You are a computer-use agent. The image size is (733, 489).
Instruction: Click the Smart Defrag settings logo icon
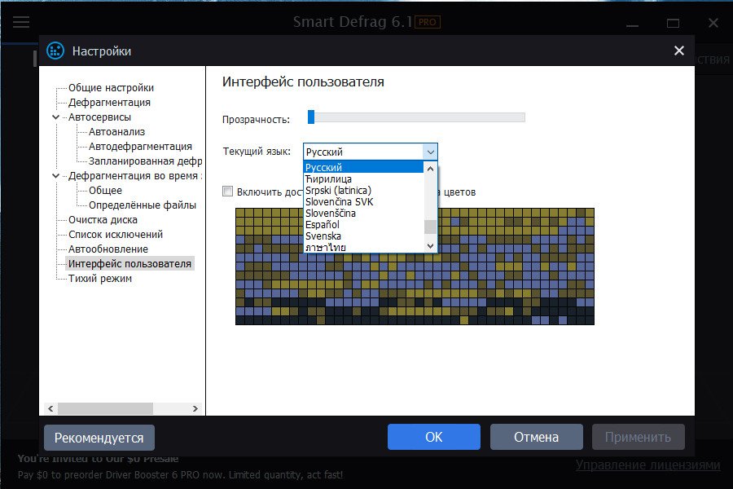pos(56,51)
